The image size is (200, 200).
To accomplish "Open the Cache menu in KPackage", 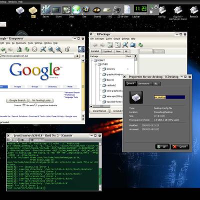I will click(x=108, y=38).
